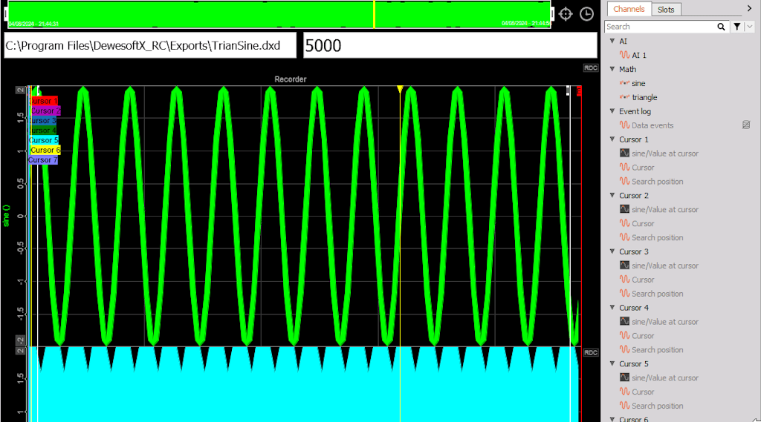This screenshot has height=422, width=761.
Task: Click Cursor 1 sine/Value at cursor icon
Action: point(624,153)
